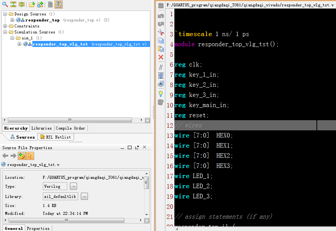Open find-and-replace with the binoculars icon
The width and height of the screenshot is (336, 231).
[161, 84]
